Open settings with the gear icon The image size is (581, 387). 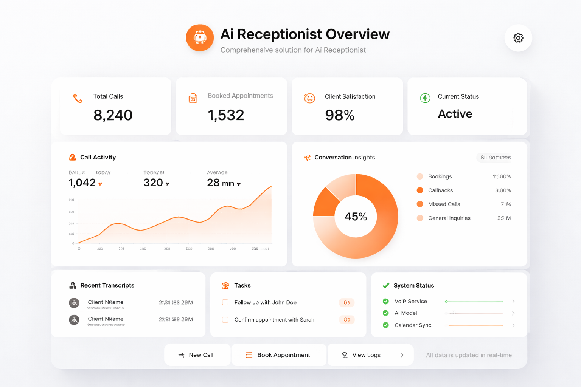click(518, 38)
